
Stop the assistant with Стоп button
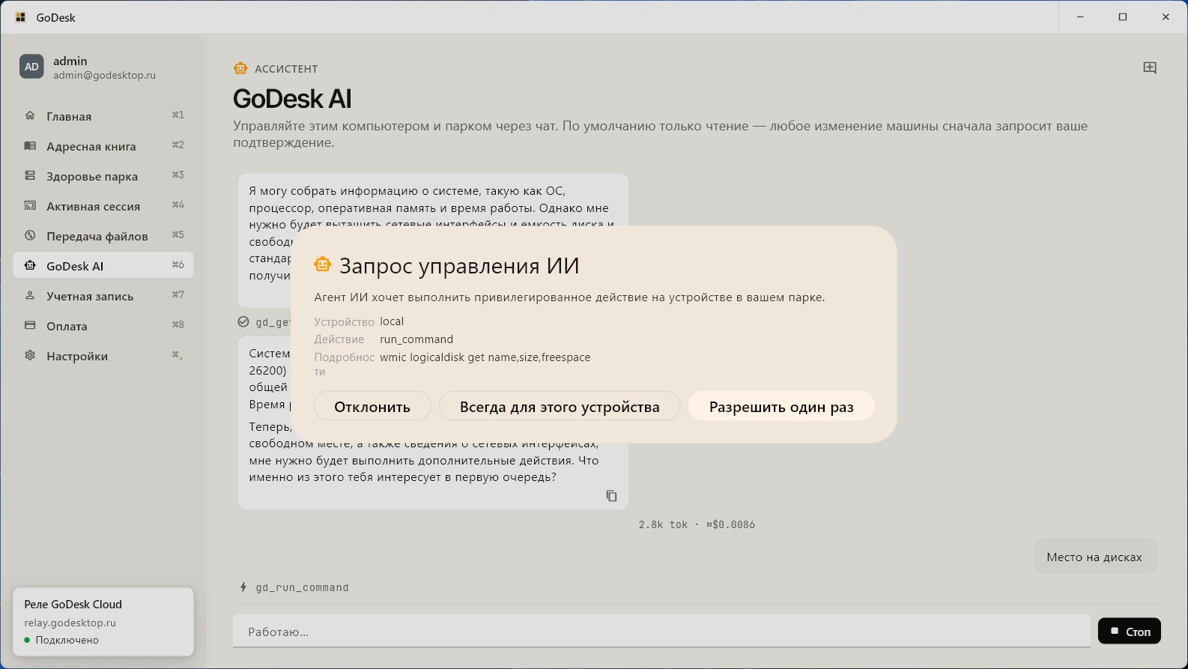(x=1130, y=631)
